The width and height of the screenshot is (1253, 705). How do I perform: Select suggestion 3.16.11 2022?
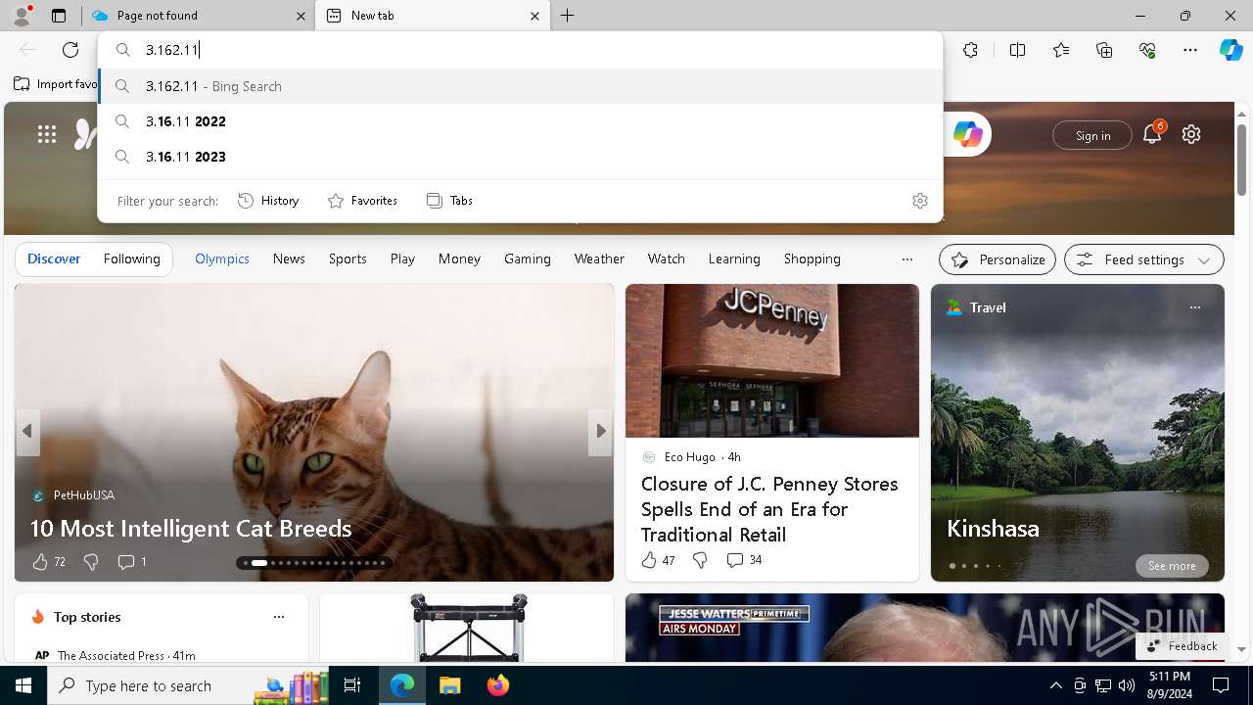tap(521, 121)
